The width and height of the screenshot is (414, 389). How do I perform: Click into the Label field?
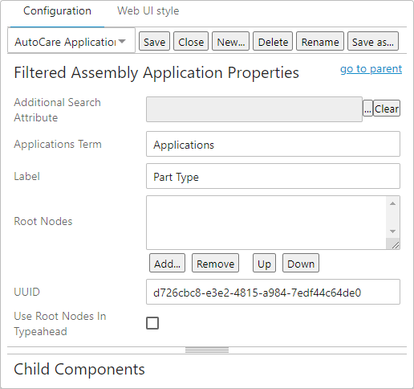[x=273, y=176]
